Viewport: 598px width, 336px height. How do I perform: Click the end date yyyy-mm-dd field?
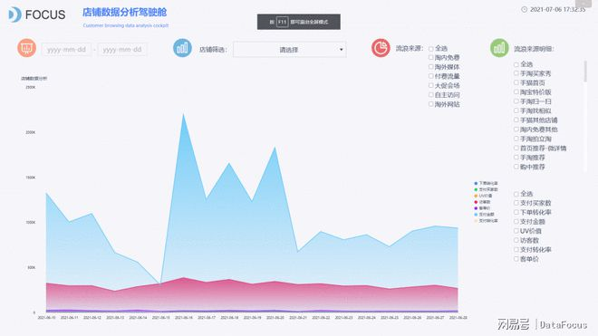122,50
